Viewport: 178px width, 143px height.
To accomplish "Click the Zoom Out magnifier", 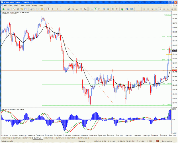I will click(x=108, y=9).
